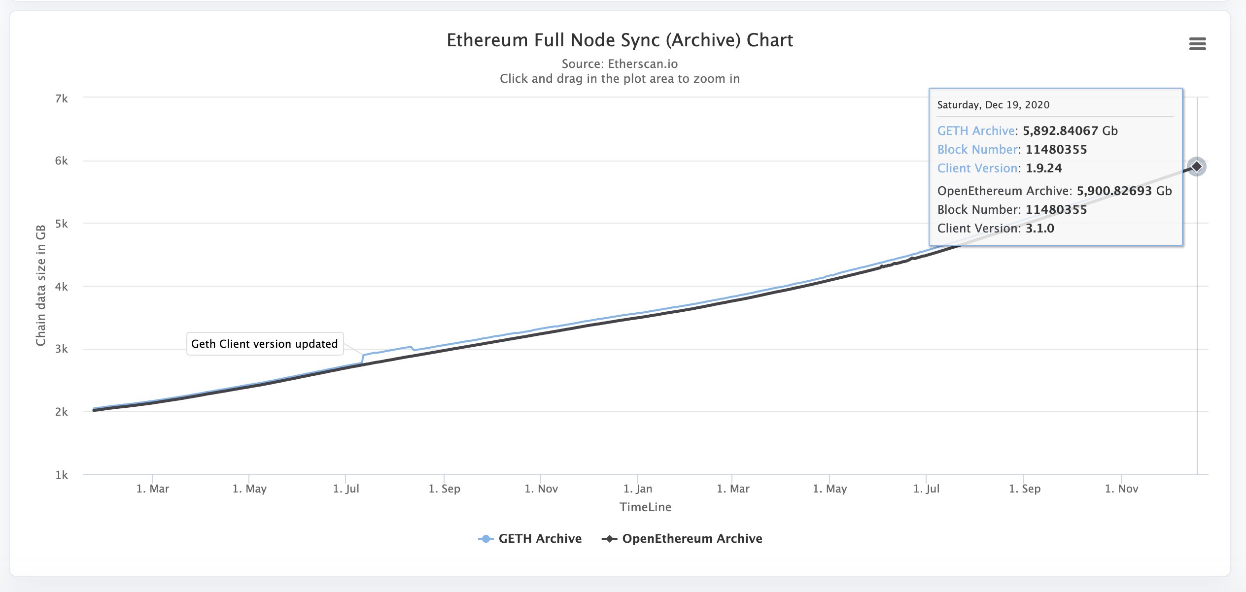This screenshot has width=1246, height=592.
Task: Click the 'Source: Etherscan.io' subtitle
Action: tap(620, 64)
